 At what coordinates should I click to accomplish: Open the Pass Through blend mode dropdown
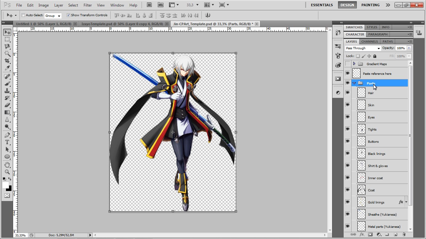click(363, 48)
